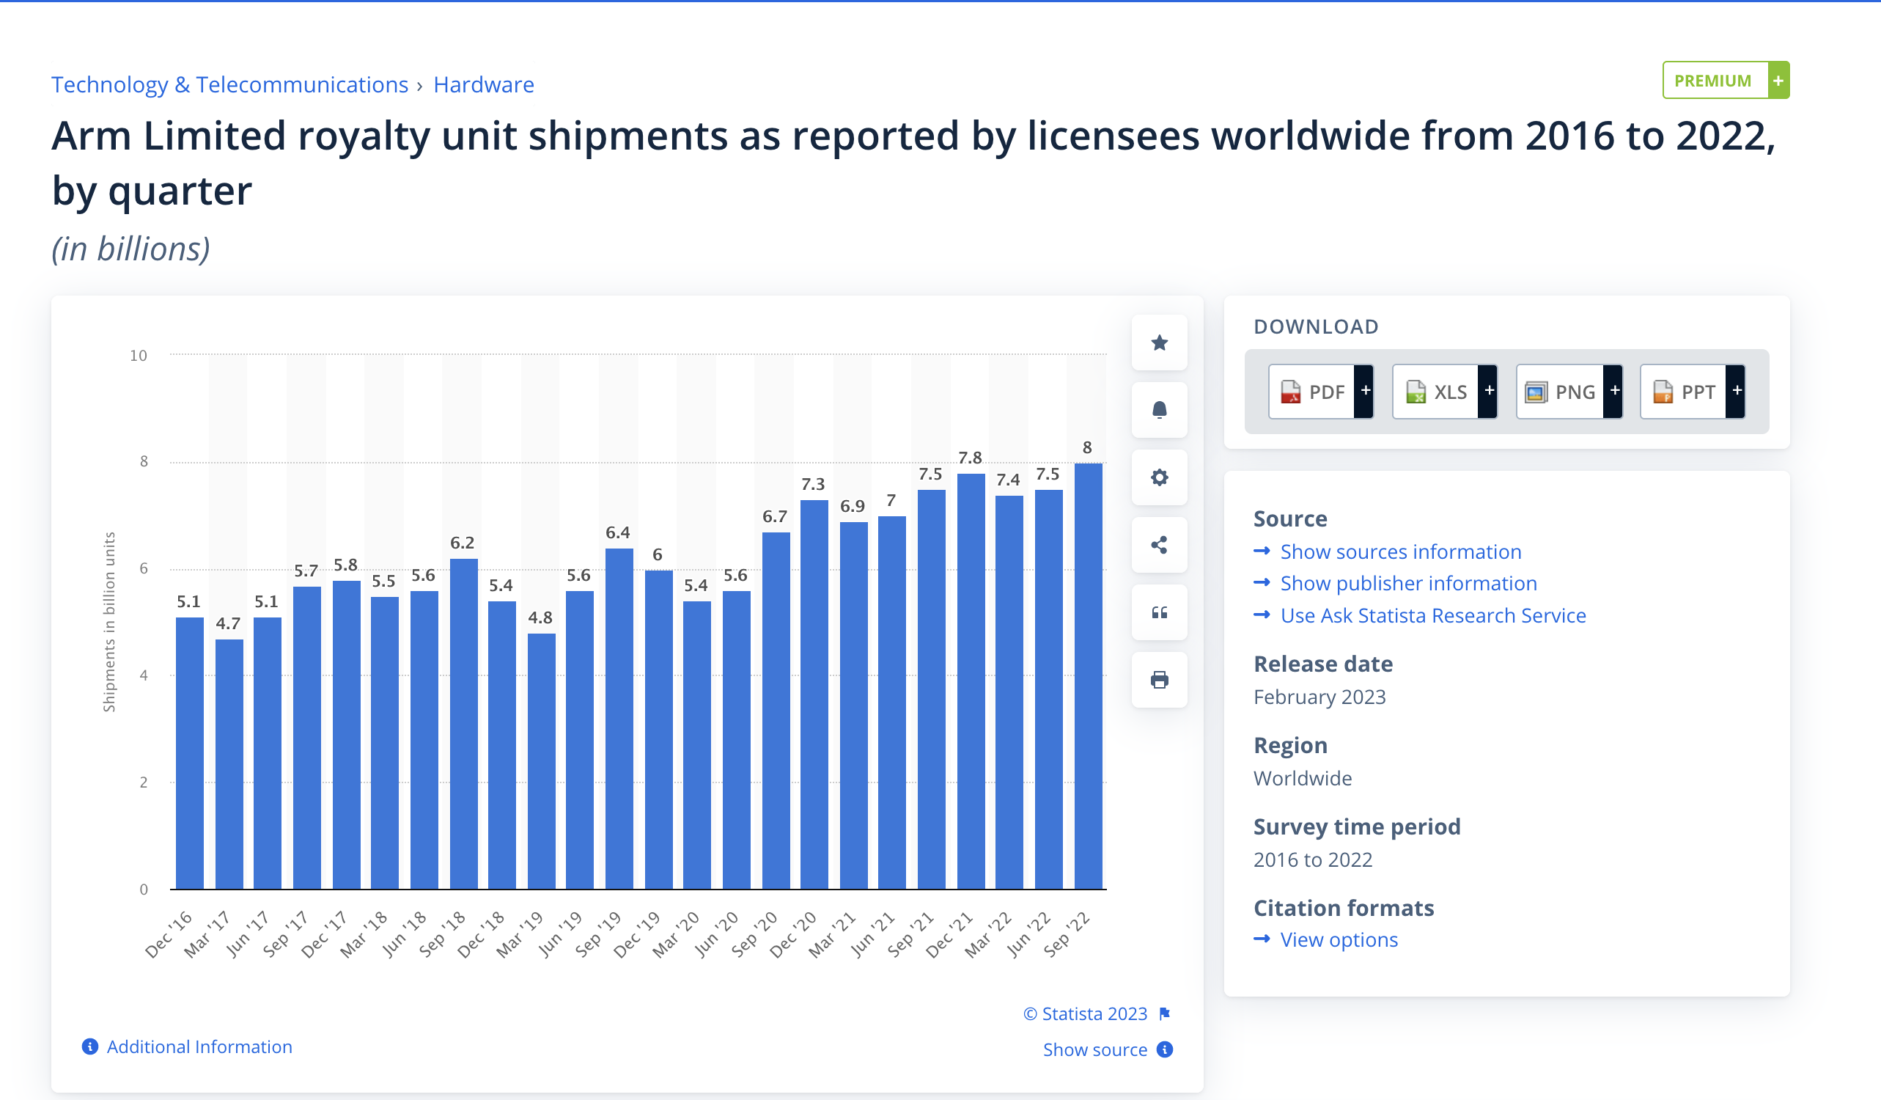
Task: Click the Jun '21 bar labeled 7
Action: 892,703
